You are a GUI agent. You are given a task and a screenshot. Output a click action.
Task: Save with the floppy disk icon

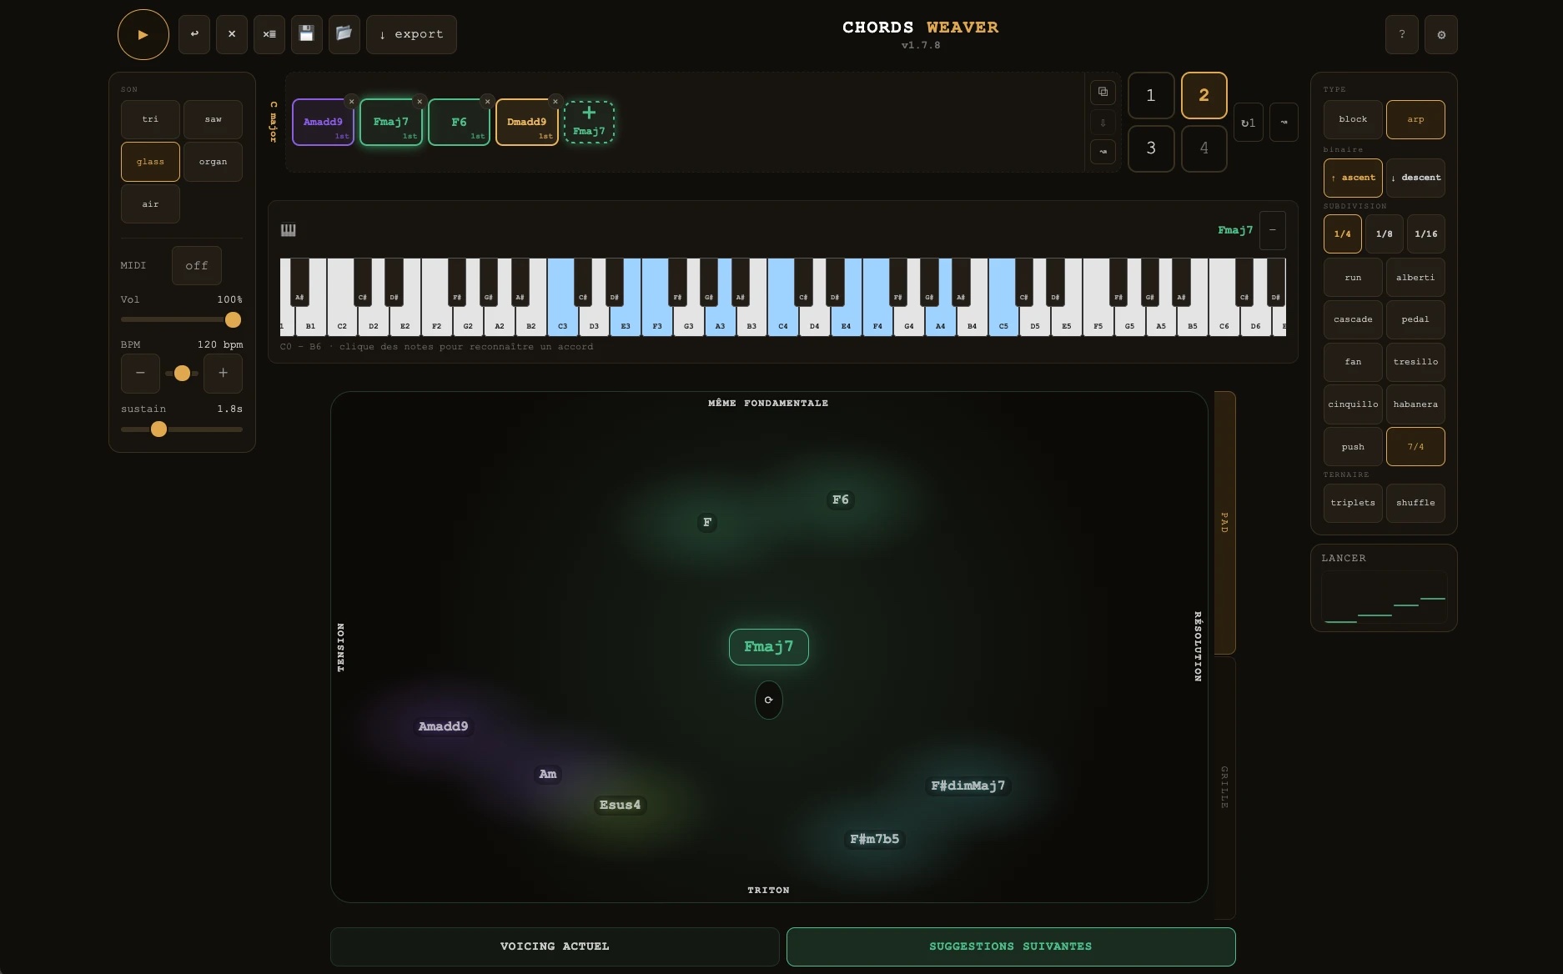[x=307, y=34]
